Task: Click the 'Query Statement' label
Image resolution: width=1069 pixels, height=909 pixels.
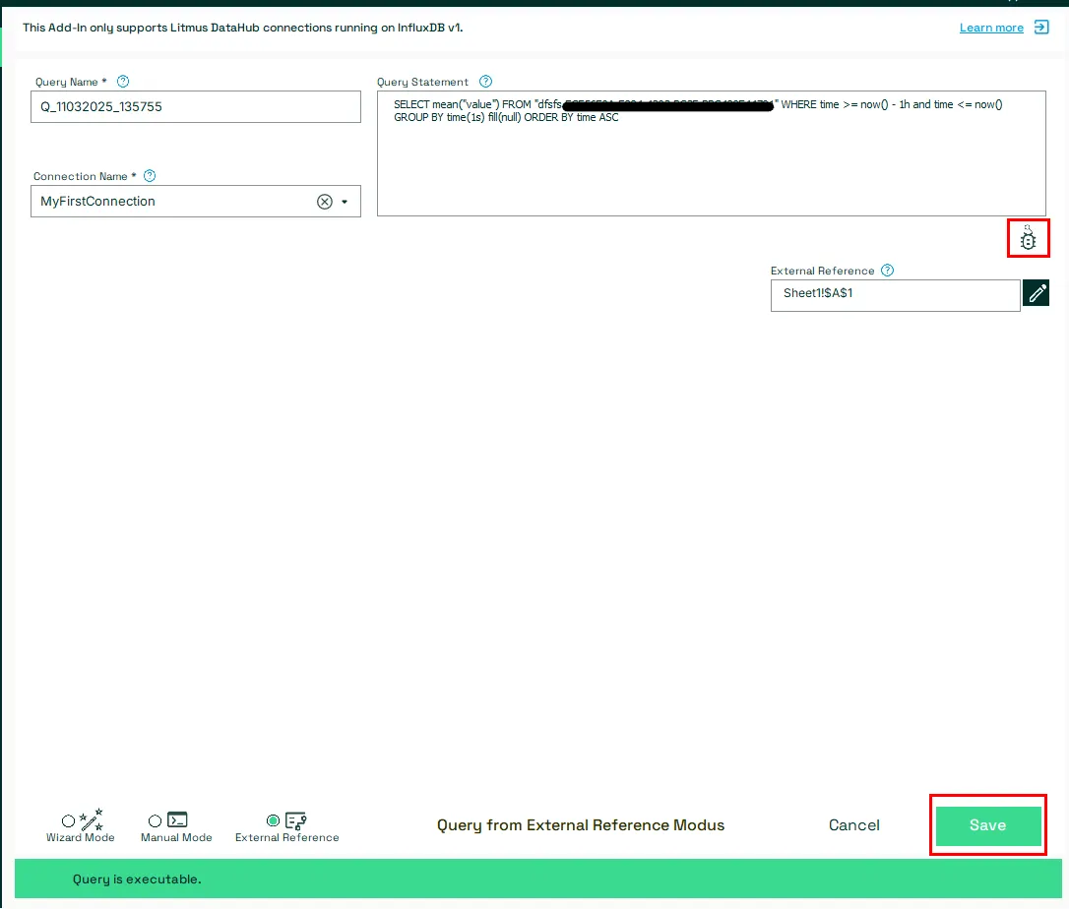Action: 422,82
